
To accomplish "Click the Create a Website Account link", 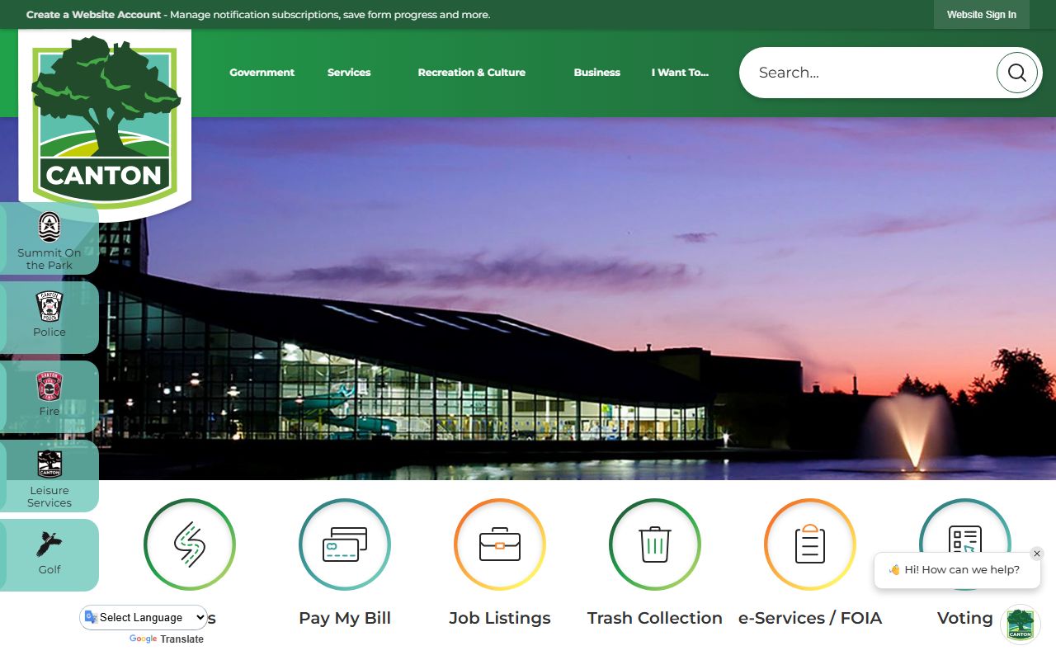I will tap(93, 15).
